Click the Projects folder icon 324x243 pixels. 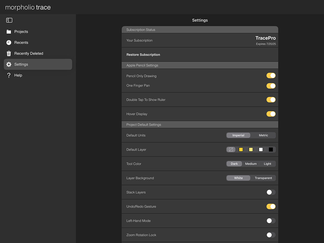(x=9, y=32)
